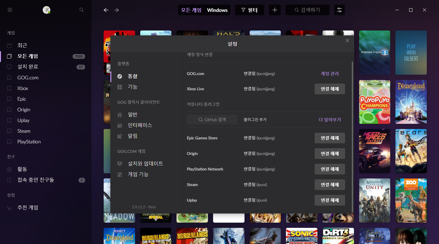This screenshot has width=439, height=244.
Task: Select the 모든 게임 view tab
Action: (x=191, y=10)
